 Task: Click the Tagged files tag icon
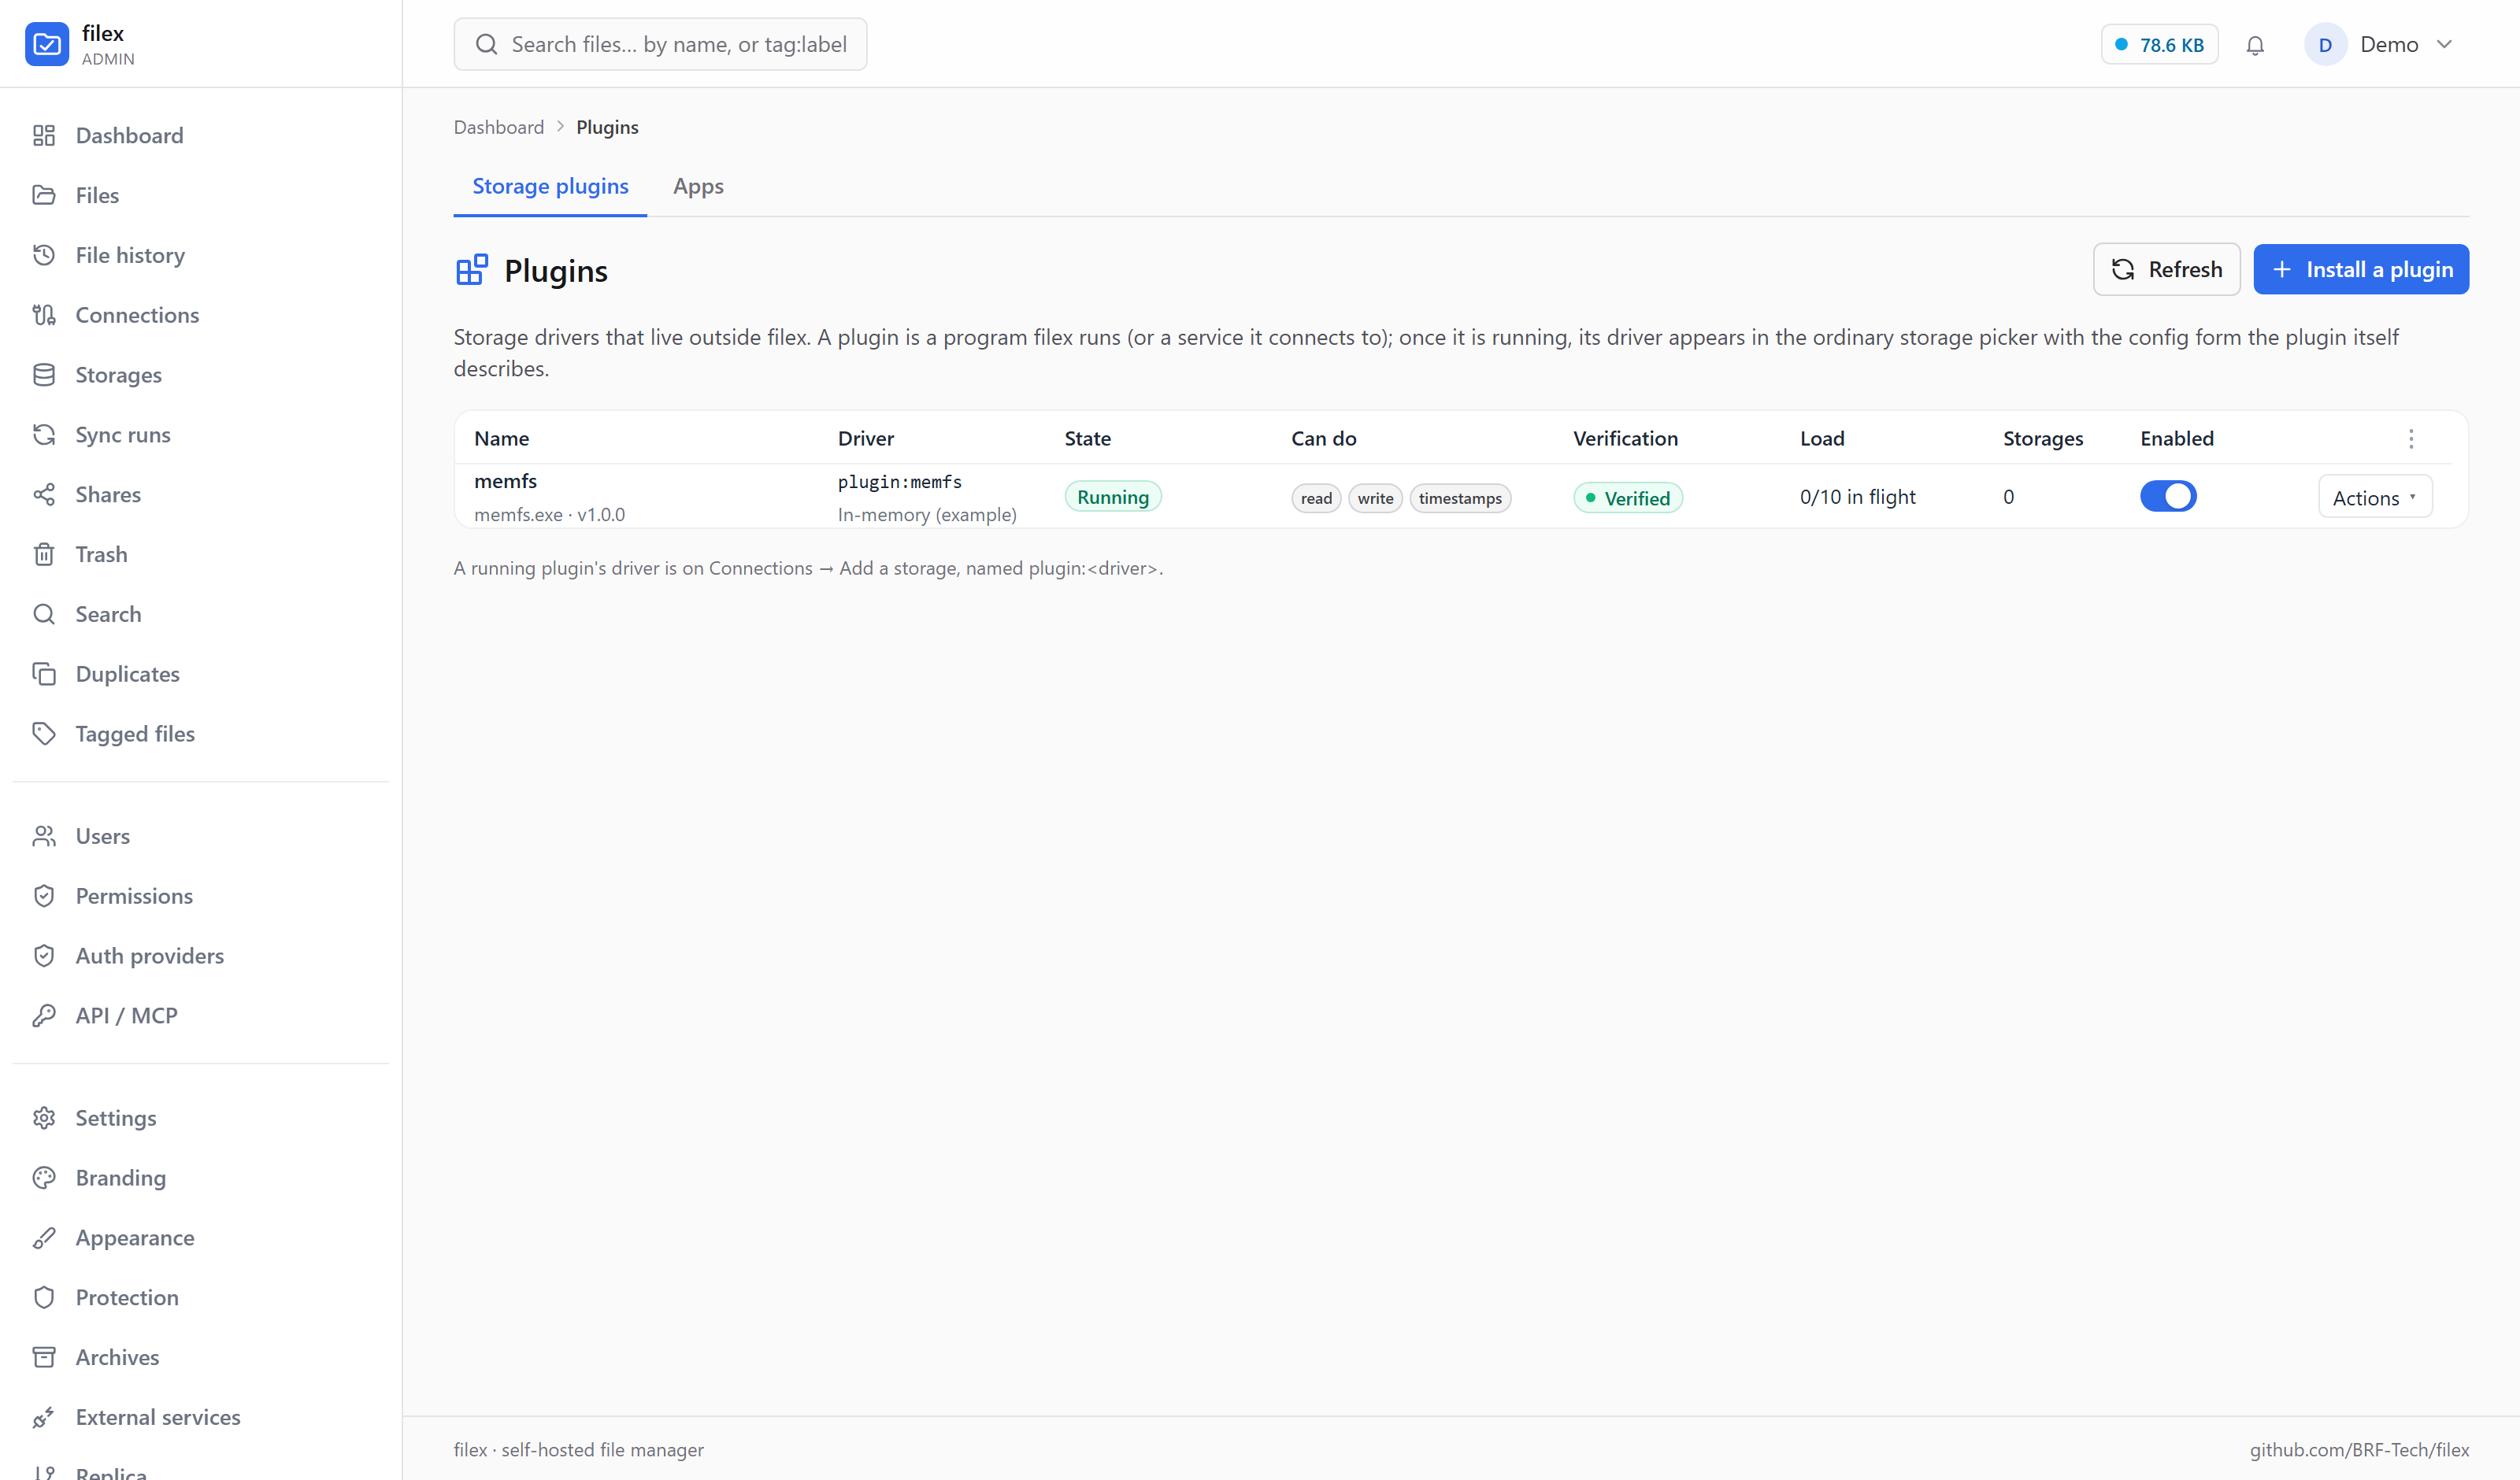click(44, 734)
